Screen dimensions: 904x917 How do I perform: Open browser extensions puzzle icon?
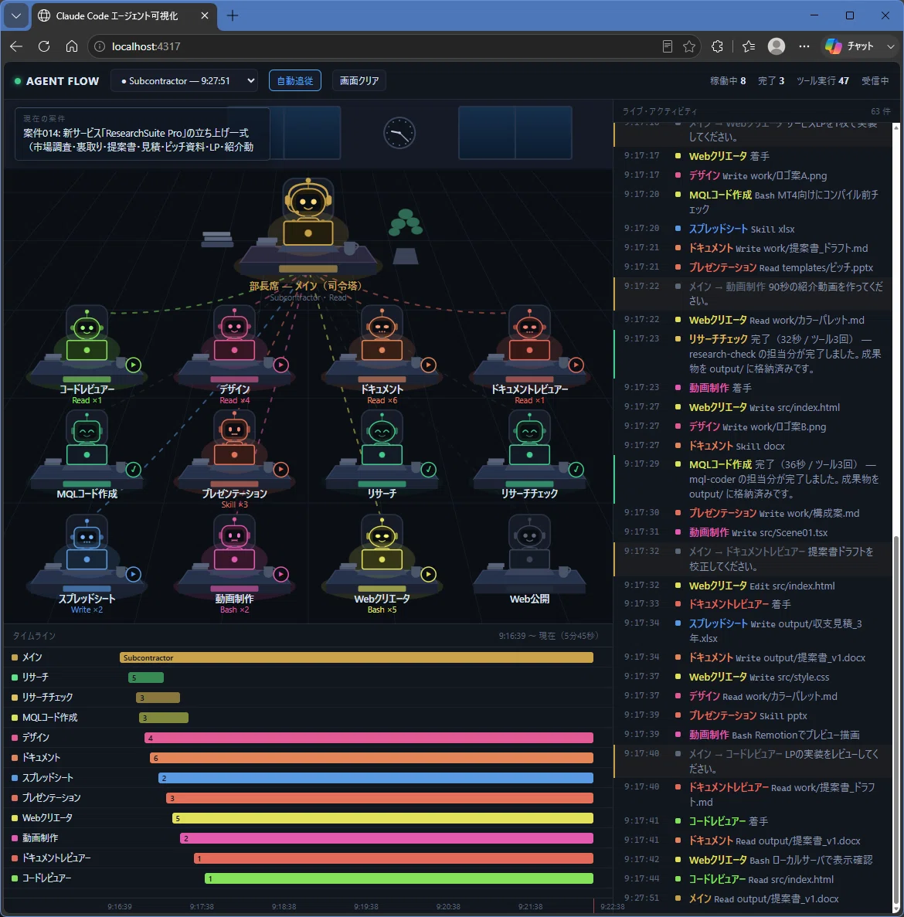[x=718, y=46]
